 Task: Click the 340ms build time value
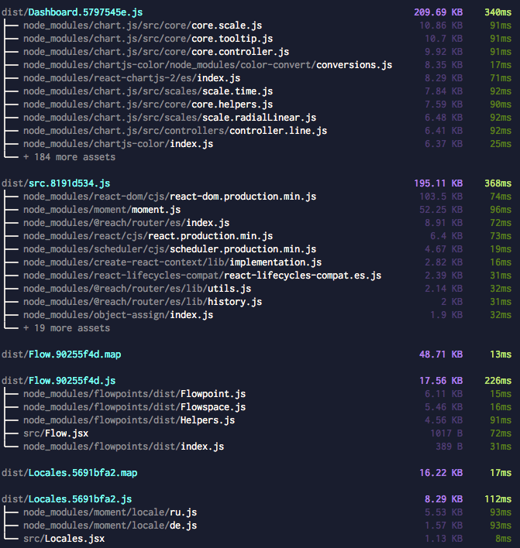(498, 12)
